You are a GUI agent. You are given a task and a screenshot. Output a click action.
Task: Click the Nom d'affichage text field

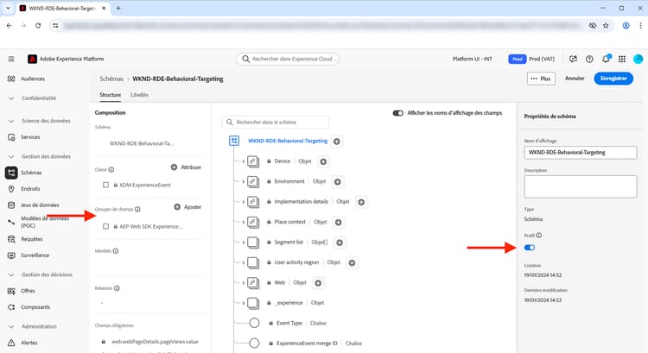581,153
